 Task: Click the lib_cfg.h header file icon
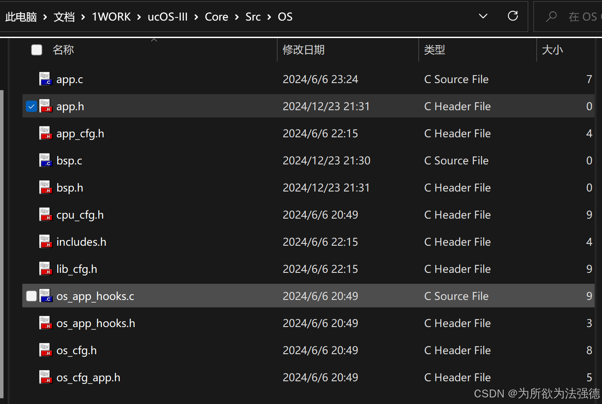pyautogui.click(x=46, y=268)
